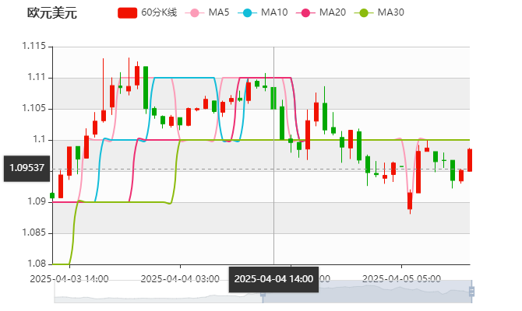Toggle the MA30 legend text
This screenshot has height=311, width=522.
[390, 13]
